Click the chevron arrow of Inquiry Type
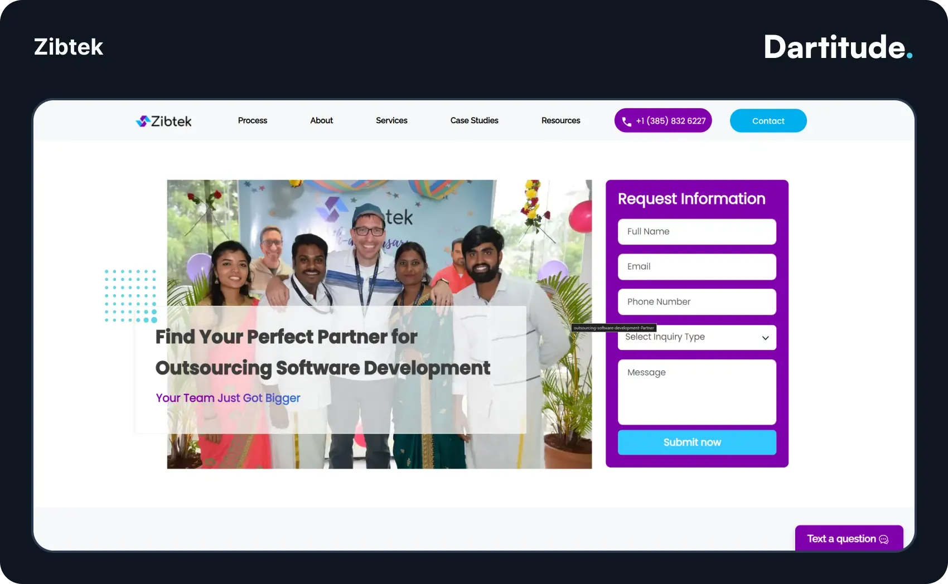The image size is (948, 584). coord(766,338)
